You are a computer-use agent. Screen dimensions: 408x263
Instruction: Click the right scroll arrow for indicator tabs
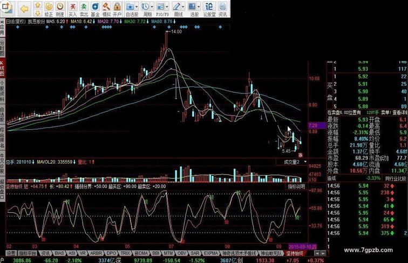pyautogui.click(x=323, y=253)
